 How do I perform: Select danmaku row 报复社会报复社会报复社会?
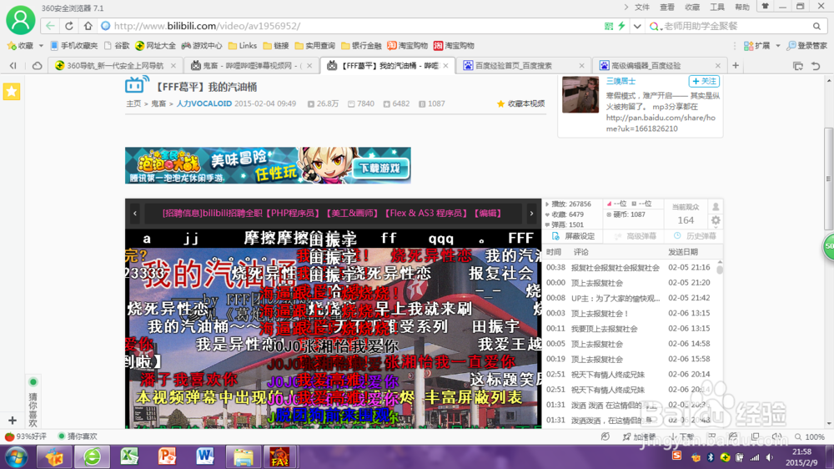[630, 267]
